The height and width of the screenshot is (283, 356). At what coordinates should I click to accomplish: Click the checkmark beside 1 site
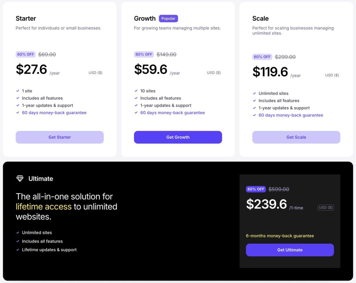click(x=18, y=91)
